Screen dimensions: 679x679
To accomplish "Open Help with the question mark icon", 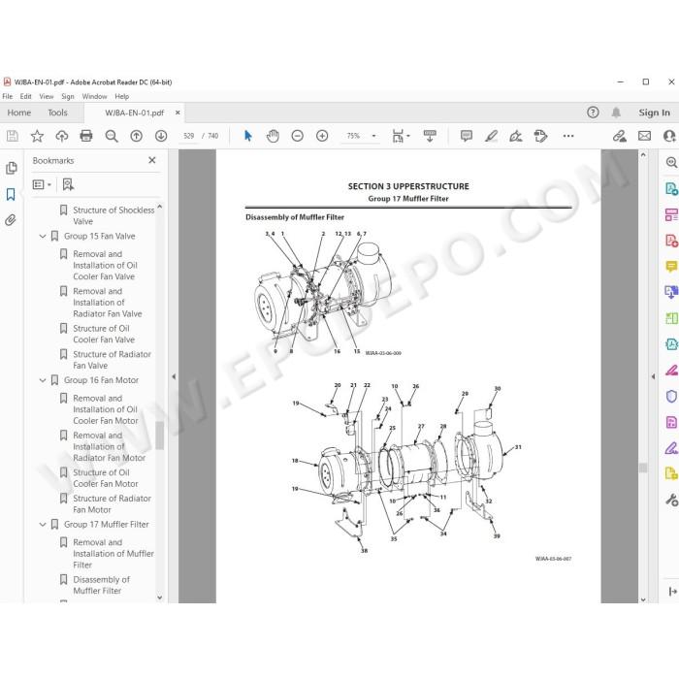I will click(x=593, y=113).
